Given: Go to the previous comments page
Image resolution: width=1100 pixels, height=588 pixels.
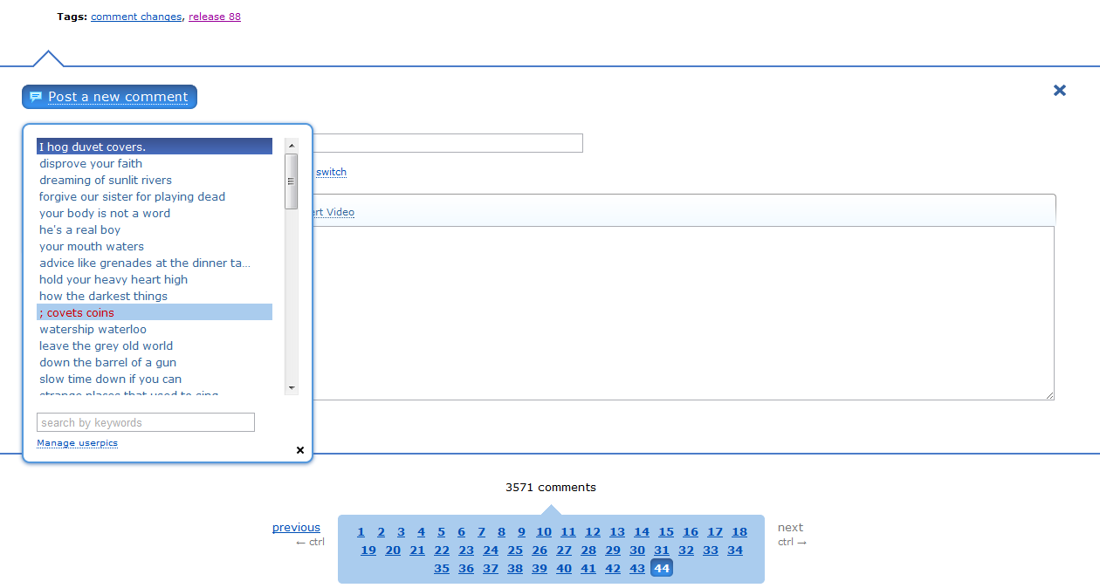Looking at the screenshot, I should (x=296, y=527).
